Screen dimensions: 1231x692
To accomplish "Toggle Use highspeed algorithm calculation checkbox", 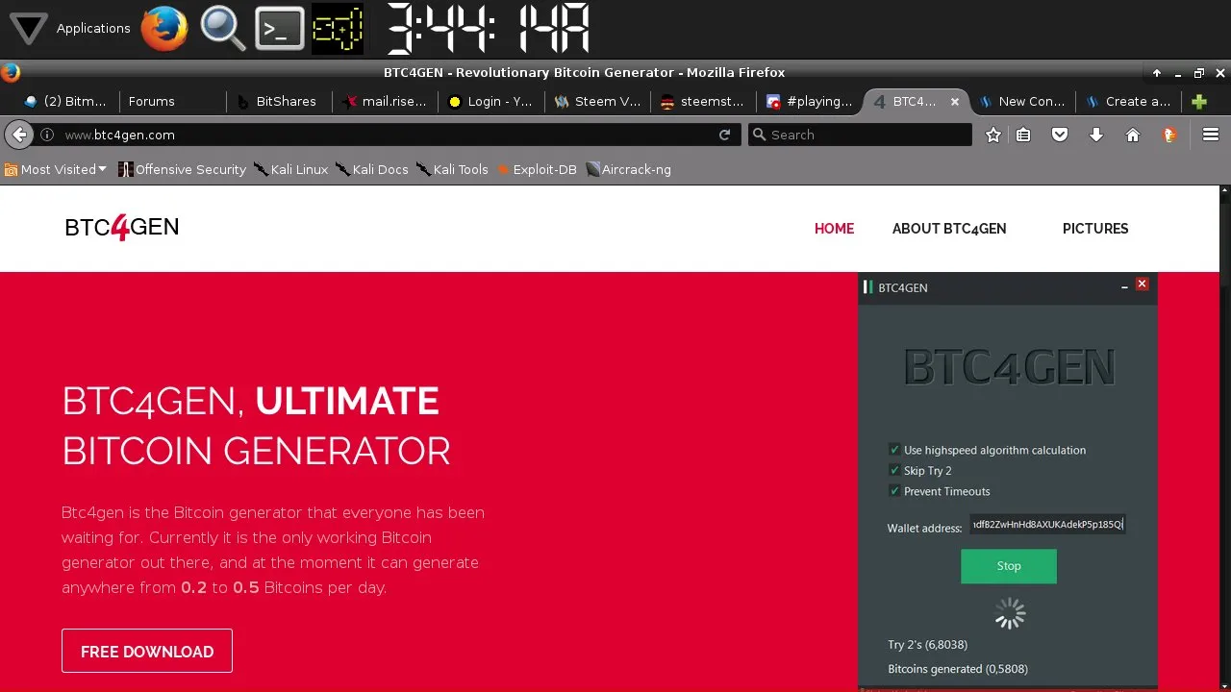I will (894, 450).
